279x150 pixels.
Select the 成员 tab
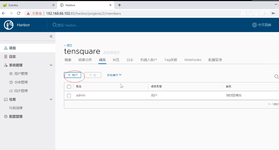pyautogui.click(x=102, y=60)
